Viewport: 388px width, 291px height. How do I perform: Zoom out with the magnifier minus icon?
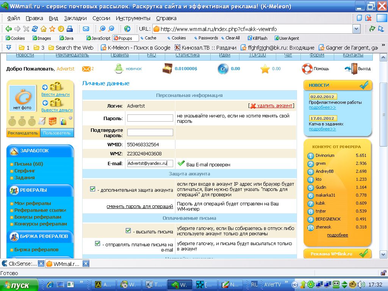coord(111,29)
